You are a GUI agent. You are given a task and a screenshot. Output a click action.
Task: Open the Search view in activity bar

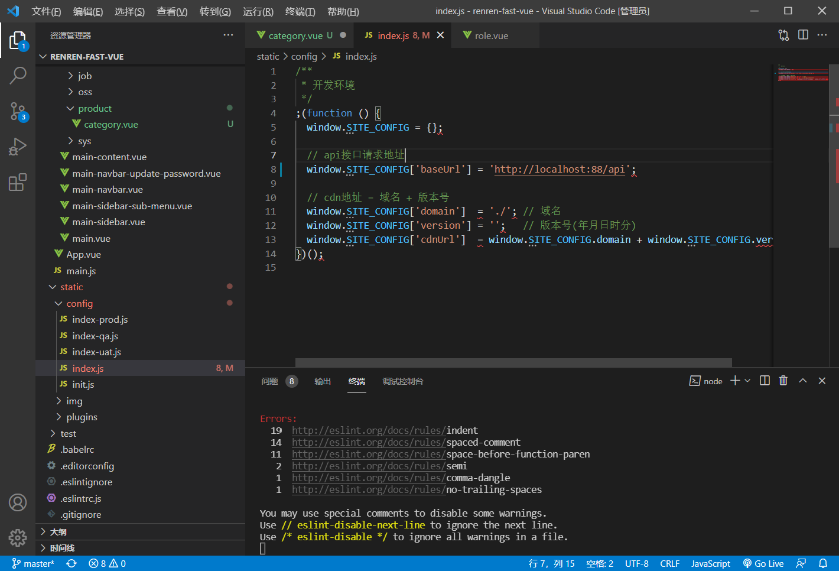coord(18,76)
